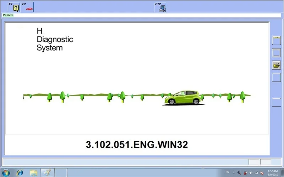Click the empty status bar message field

point(125,162)
